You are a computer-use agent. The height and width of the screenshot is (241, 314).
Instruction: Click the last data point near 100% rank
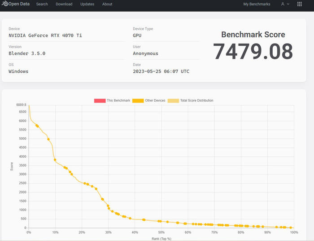291,228
